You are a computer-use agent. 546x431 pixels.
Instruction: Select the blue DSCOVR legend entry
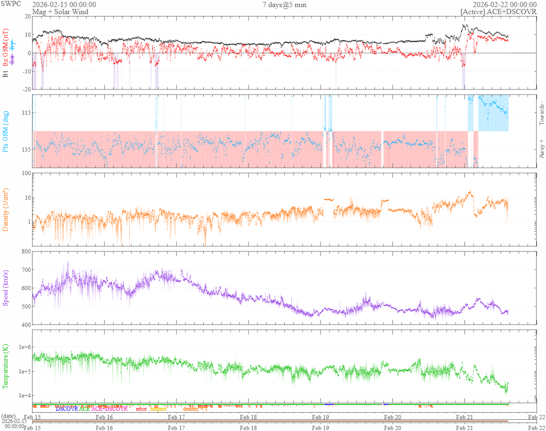67,409
